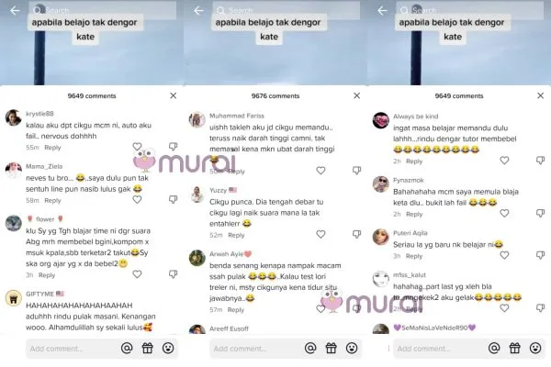Like krystle88's comment with the heart
Viewport: 551px width, 367px height.
coord(137,146)
